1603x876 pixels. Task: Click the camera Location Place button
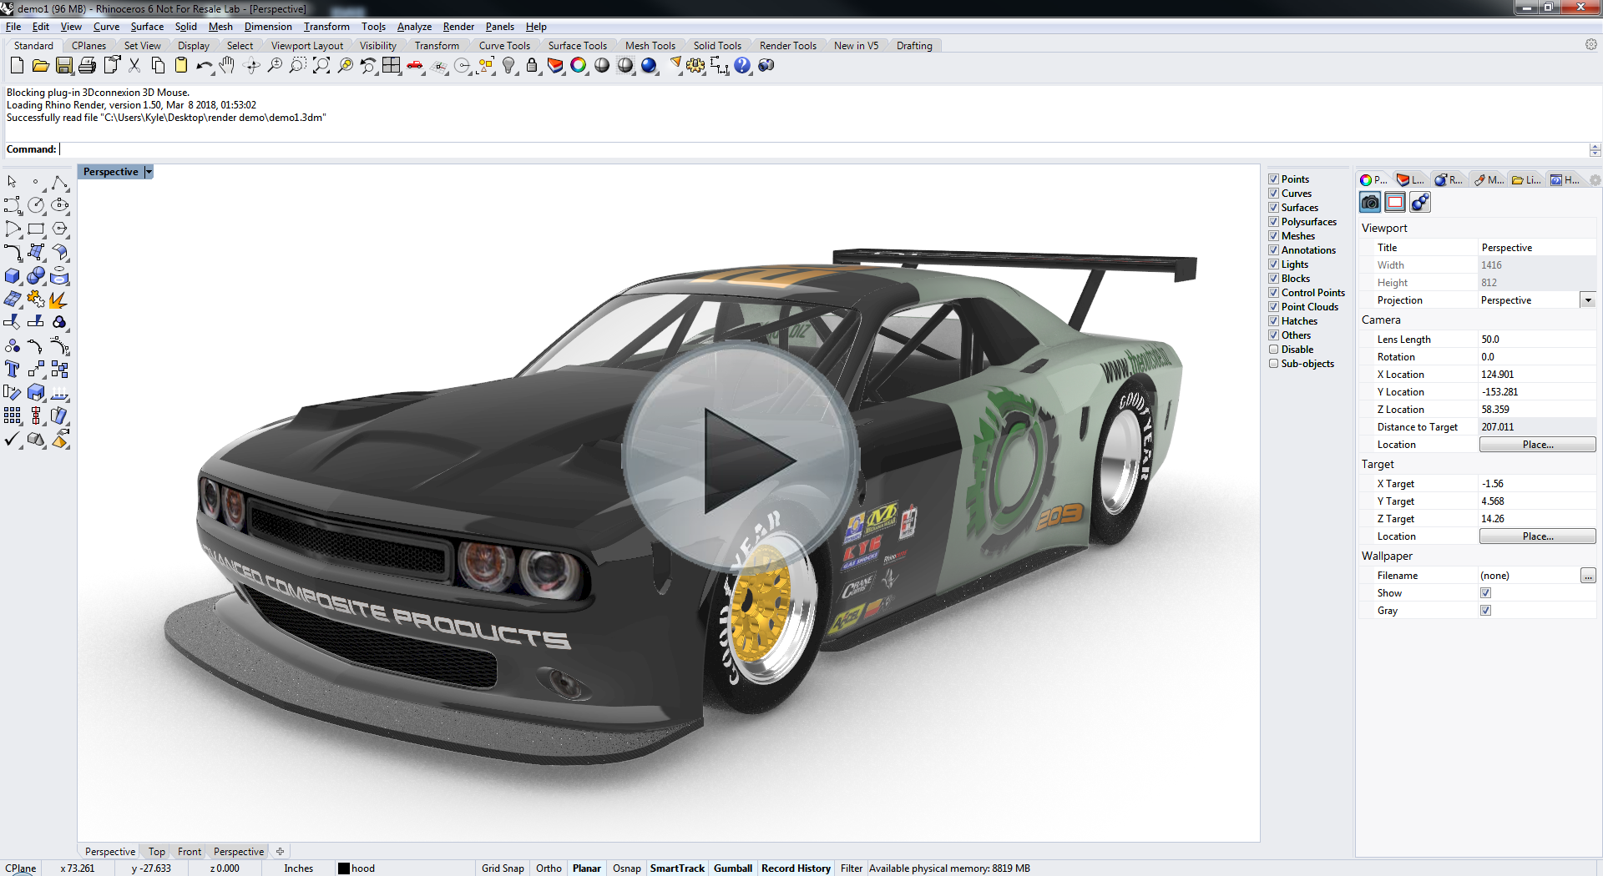[x=1537, y=445]
